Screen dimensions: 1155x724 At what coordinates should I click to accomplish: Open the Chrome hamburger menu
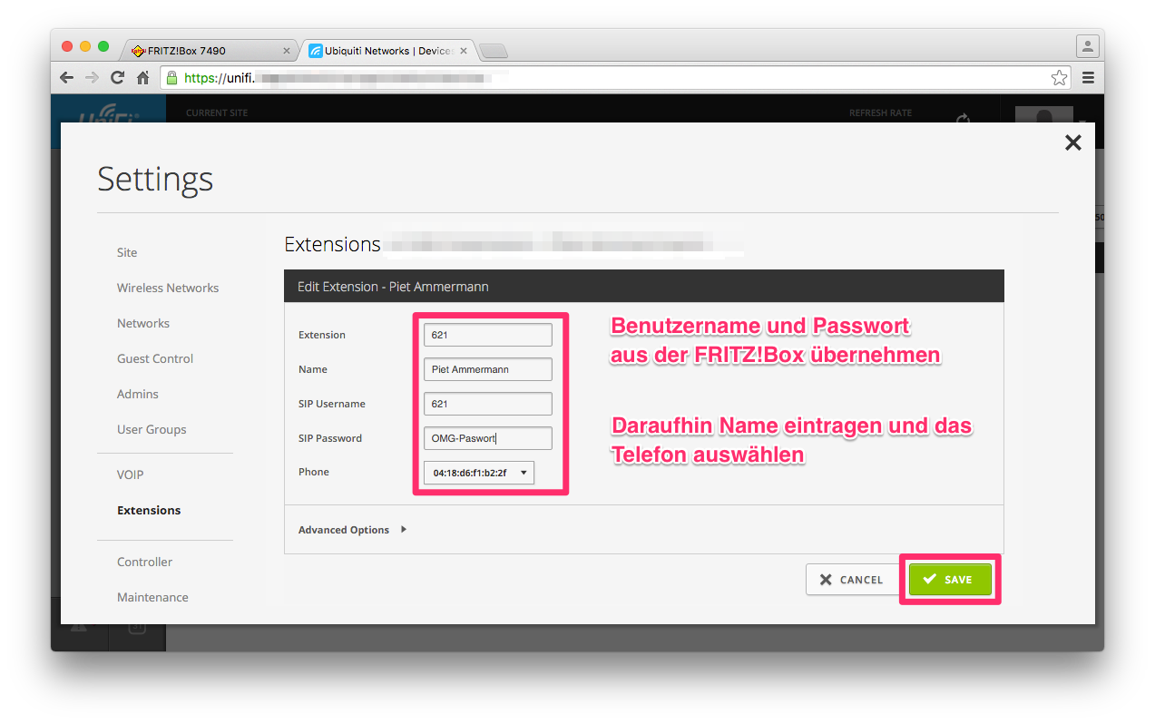coord(1088,78)
